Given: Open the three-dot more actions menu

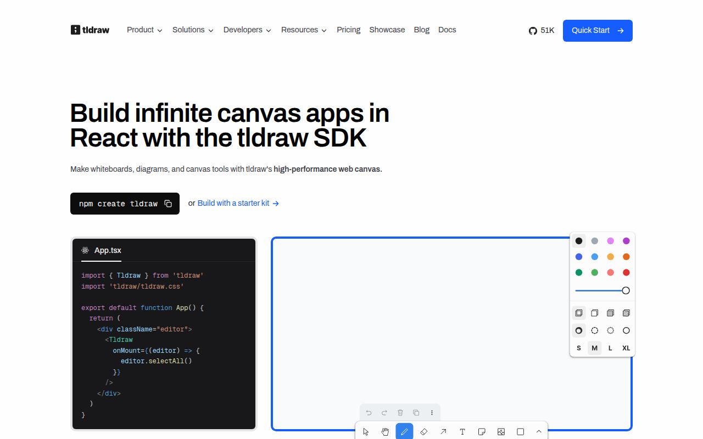Looking at the screenshot, I should [x=432, y=413].
